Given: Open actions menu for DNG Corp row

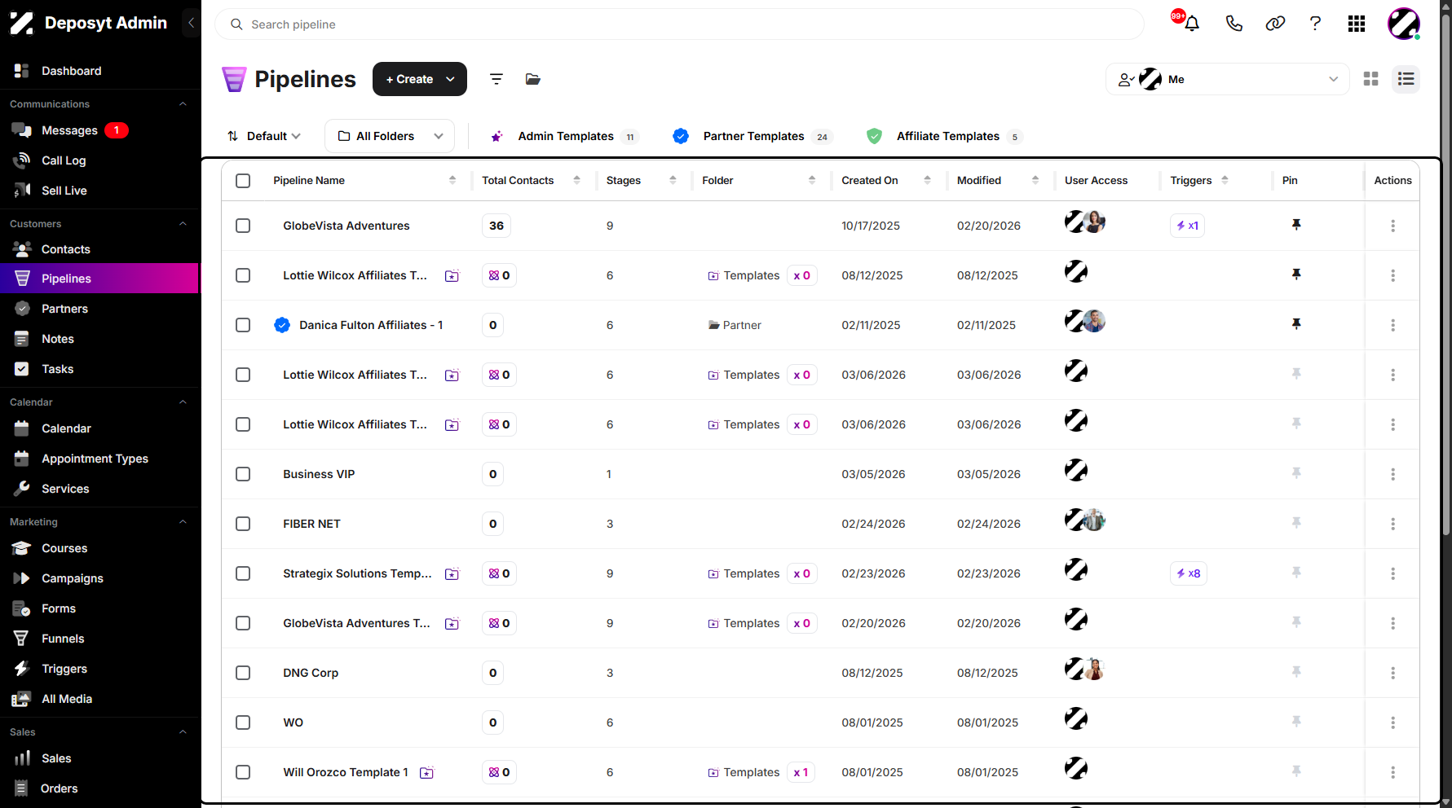Looking at the screenshot, I should point(1392,673).
